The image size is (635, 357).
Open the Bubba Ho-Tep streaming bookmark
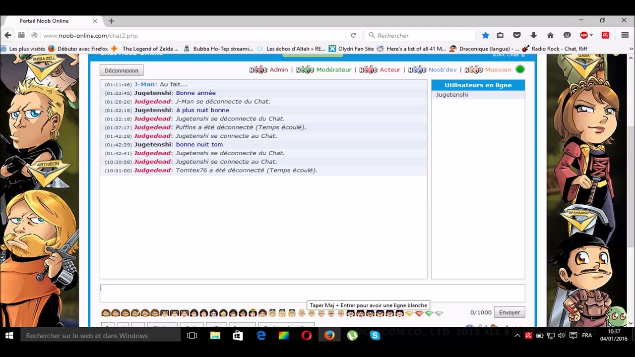[x=218, y=49]
